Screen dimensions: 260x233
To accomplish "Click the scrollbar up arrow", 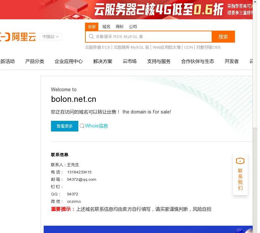I will pyautogui.click(x=255, y=2).
